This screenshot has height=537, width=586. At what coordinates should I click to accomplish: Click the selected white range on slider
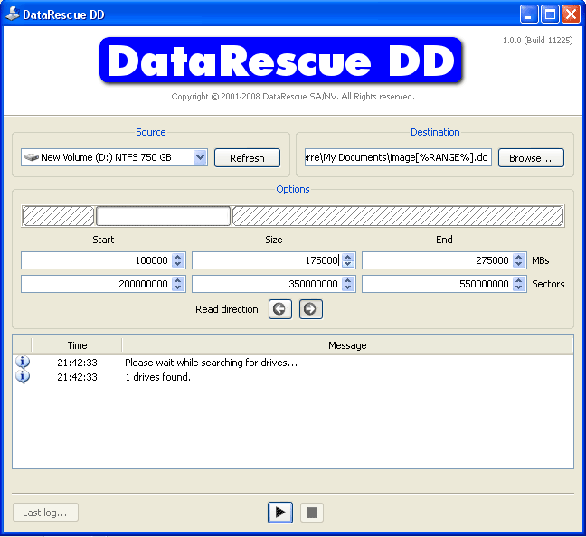tap(164, 216)
